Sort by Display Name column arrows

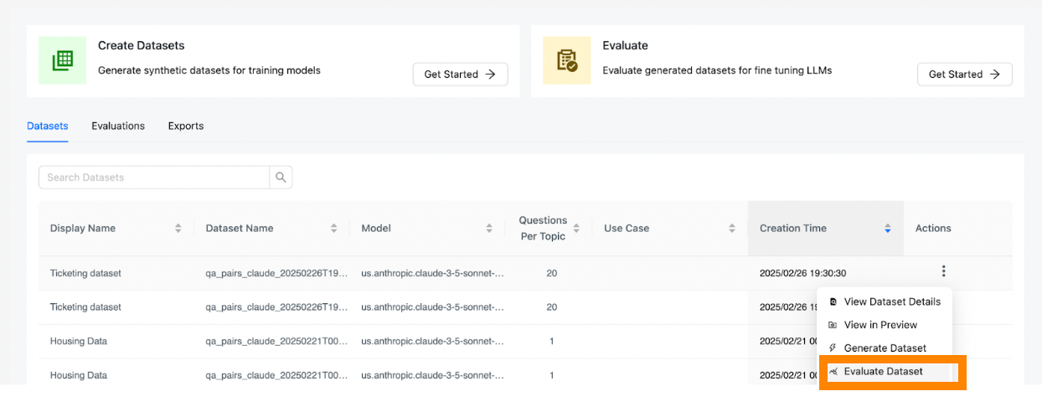pos(178,229)
